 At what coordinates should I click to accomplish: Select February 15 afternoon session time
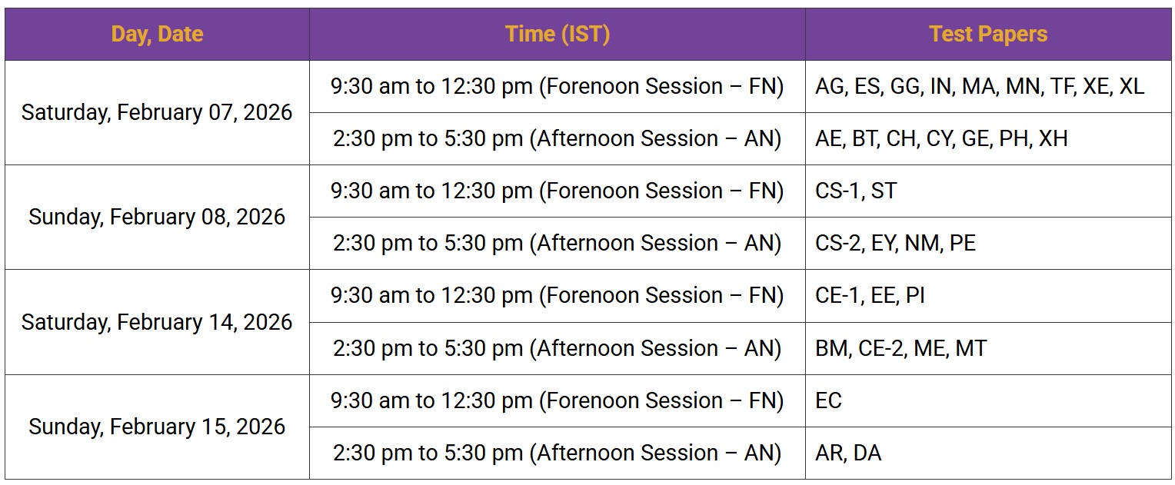[x=557, y=453]
